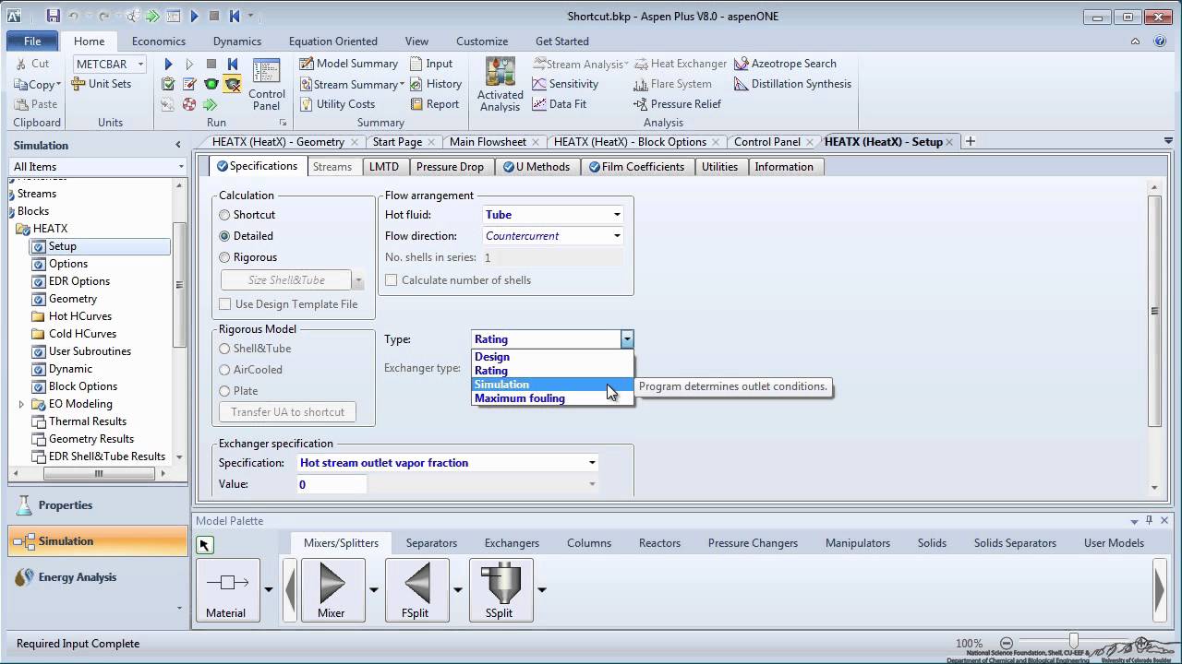
Task: Open Stream Summary
Action: (353, 84)
